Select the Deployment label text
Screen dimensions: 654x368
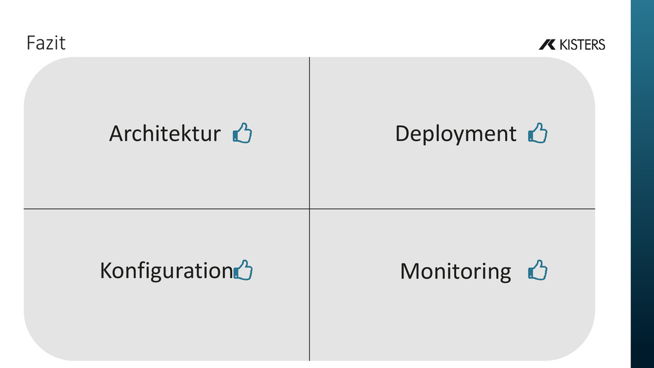tap(455, 134)
